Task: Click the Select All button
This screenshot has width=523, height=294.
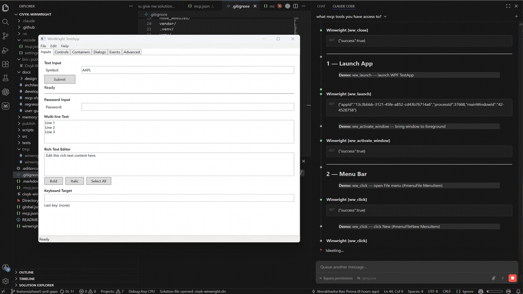Action: click(x=98, y=181)
